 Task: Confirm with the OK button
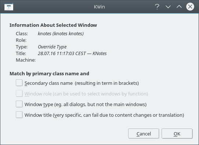click(x=177, y=134)
